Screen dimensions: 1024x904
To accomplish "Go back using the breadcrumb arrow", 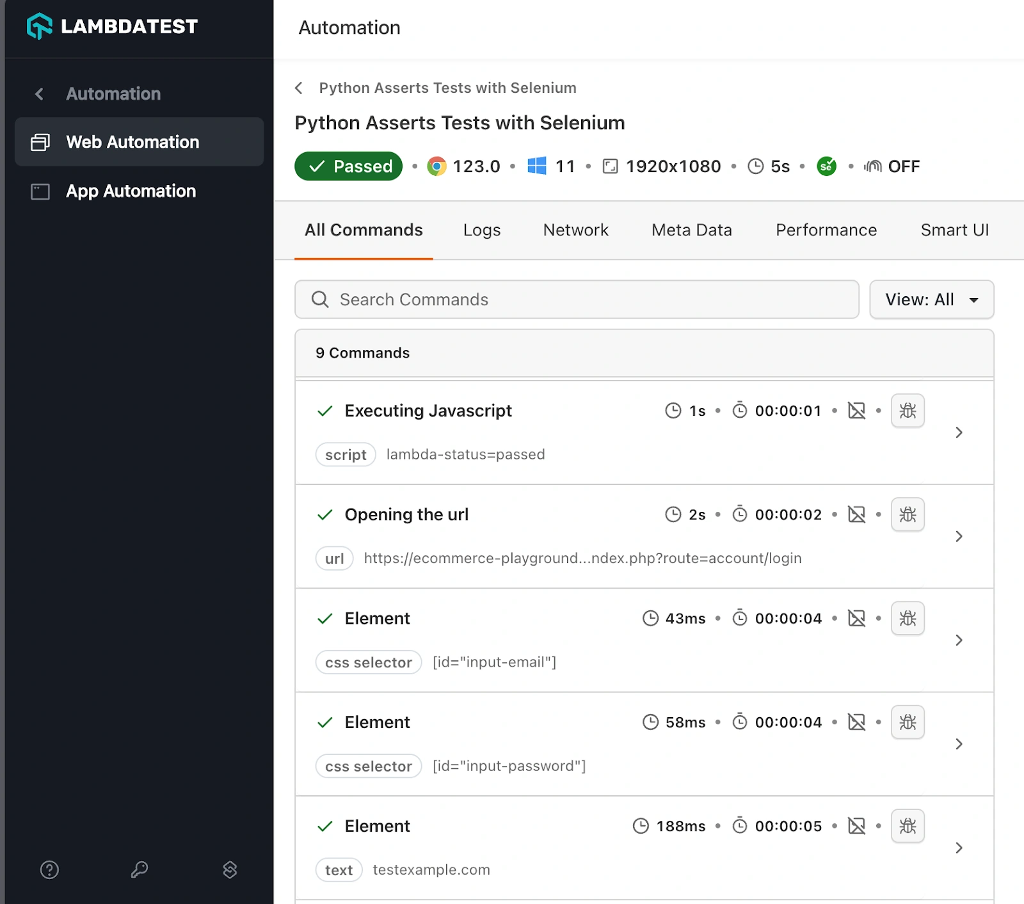I will [299, 88].
